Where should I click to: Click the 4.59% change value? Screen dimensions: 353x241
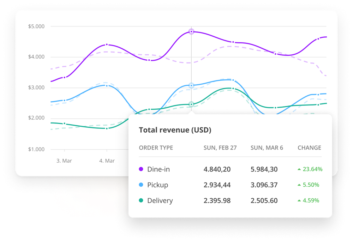pyautogui.click(x=311, y=200)
